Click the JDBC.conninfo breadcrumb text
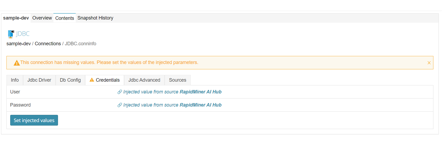The width and height of the screenshot is (442, 151). click(x=81, y=44)
